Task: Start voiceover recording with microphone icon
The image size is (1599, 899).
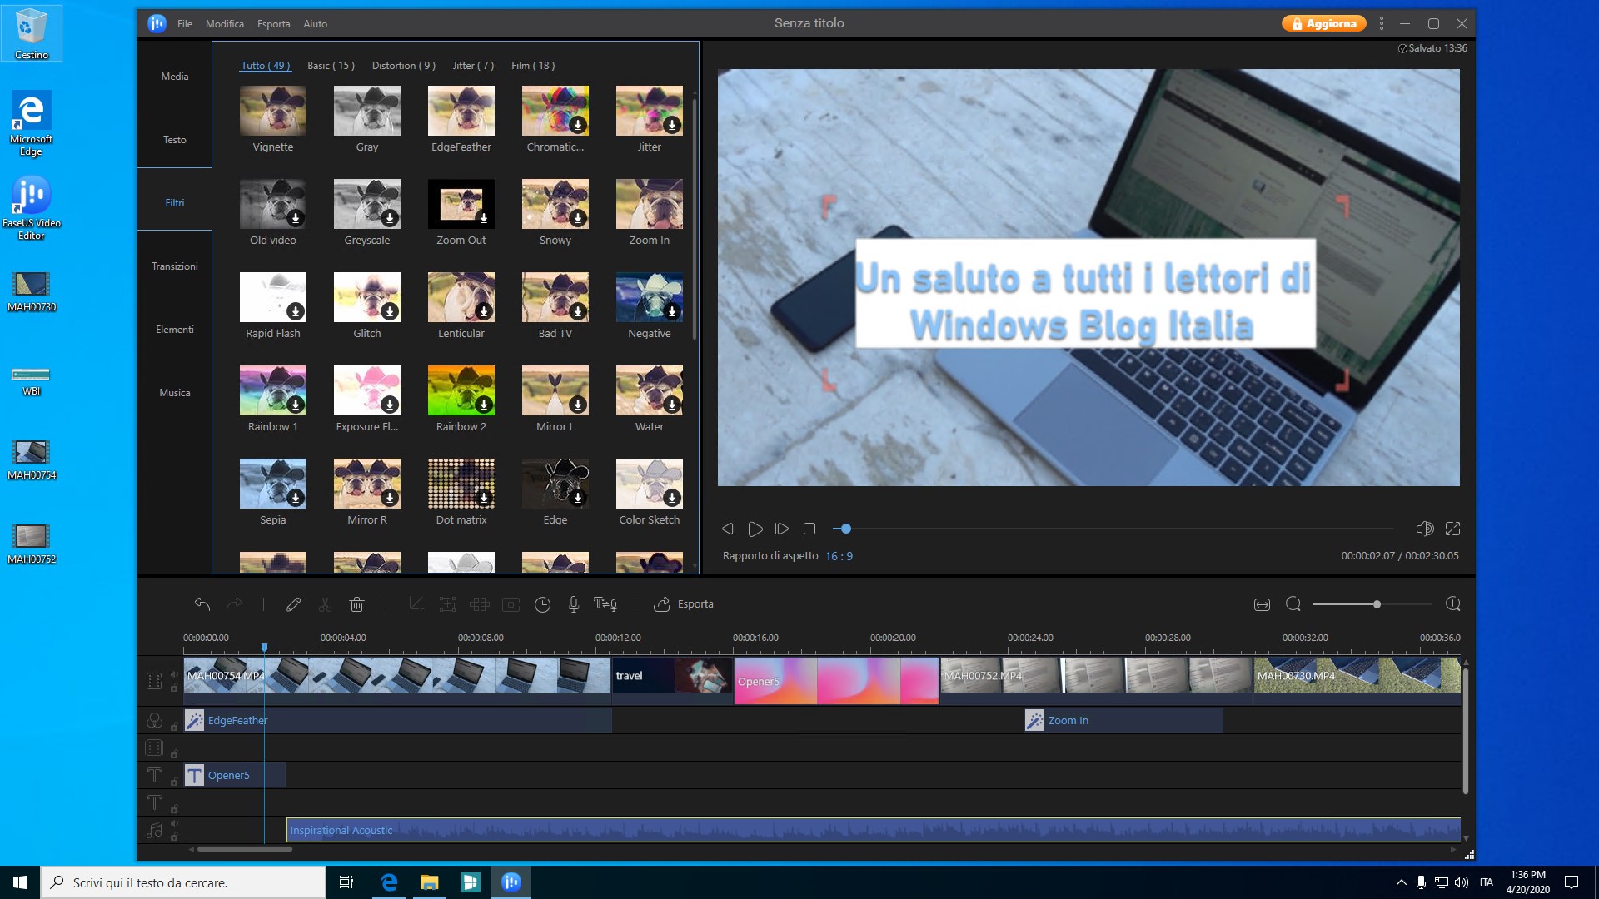Action: pyautogui.click(x=574, y=604)
